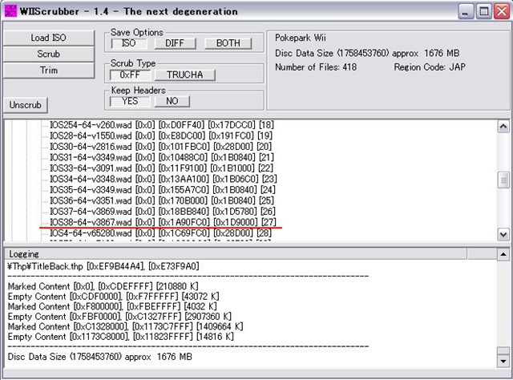Click log line Empty Content 43072 K
This screenshot has height=380, width=513.
tap(113, 297)
